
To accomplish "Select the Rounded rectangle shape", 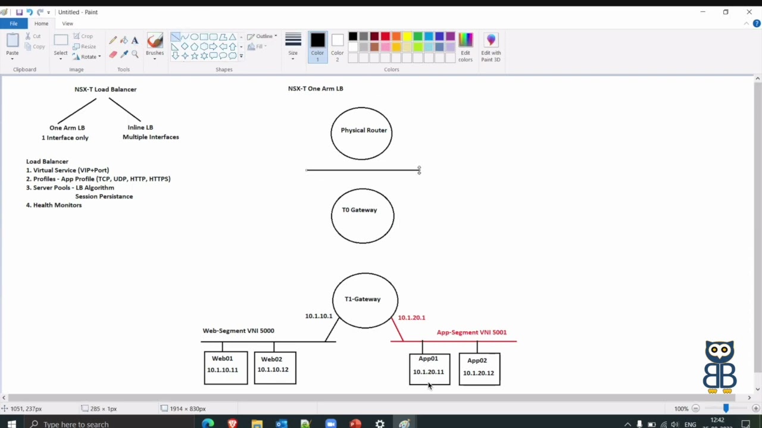I will coord(213,37).
